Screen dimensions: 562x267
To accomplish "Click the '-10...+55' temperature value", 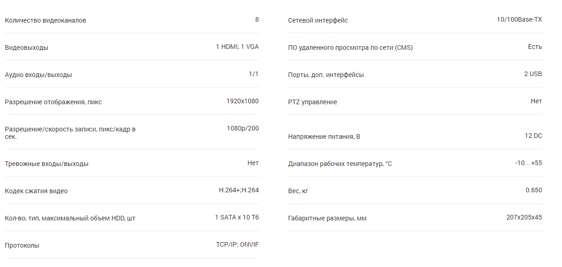I will pyautogui.click(x=528, y=163).
